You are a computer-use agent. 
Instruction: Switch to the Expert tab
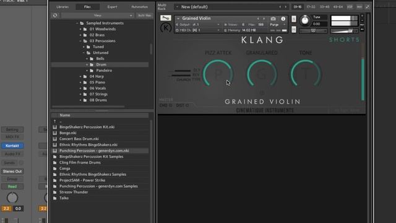(113, 7)
